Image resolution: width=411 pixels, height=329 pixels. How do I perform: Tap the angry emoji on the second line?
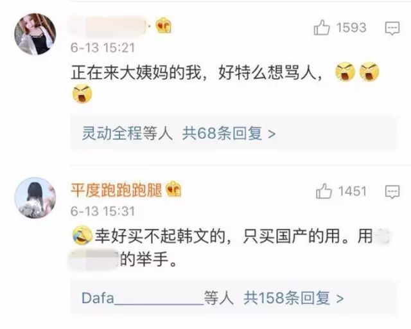82,94
